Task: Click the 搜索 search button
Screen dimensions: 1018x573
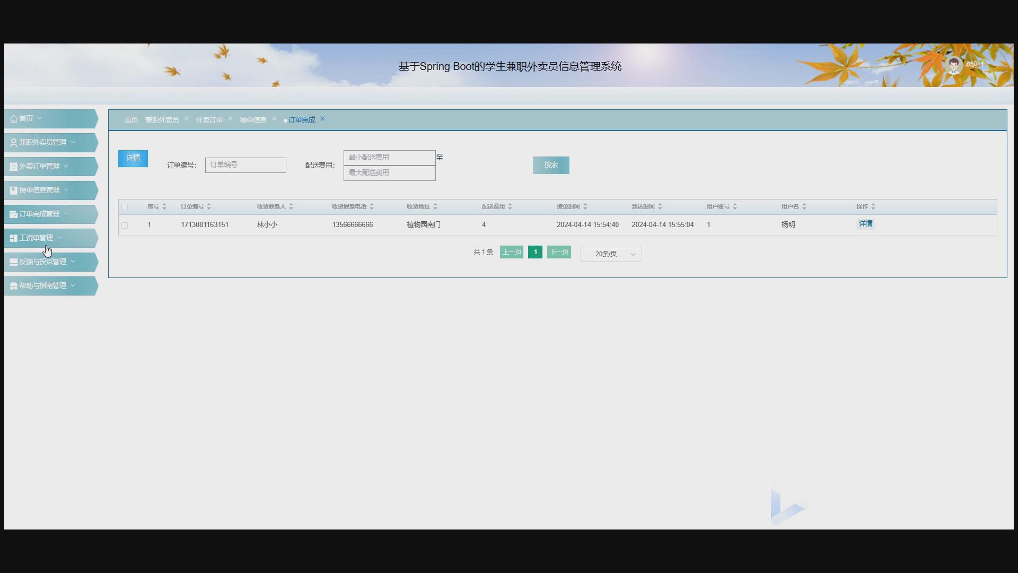Action: tap(550, 165)
